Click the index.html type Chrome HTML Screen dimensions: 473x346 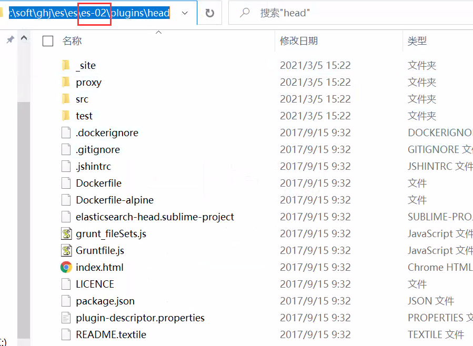[x=440, y=267]
